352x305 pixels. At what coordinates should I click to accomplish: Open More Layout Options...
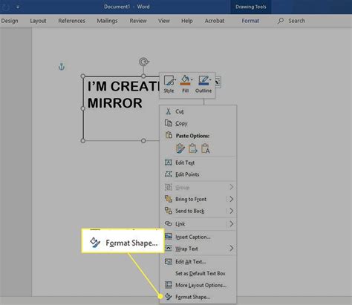click(198, 285)
